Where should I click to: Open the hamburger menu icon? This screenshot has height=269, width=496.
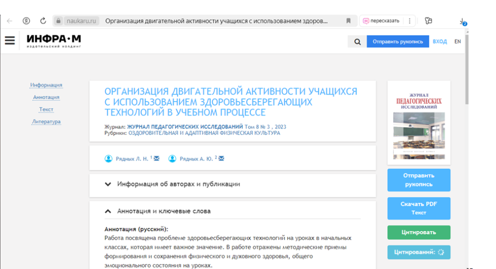coord(10,41)
